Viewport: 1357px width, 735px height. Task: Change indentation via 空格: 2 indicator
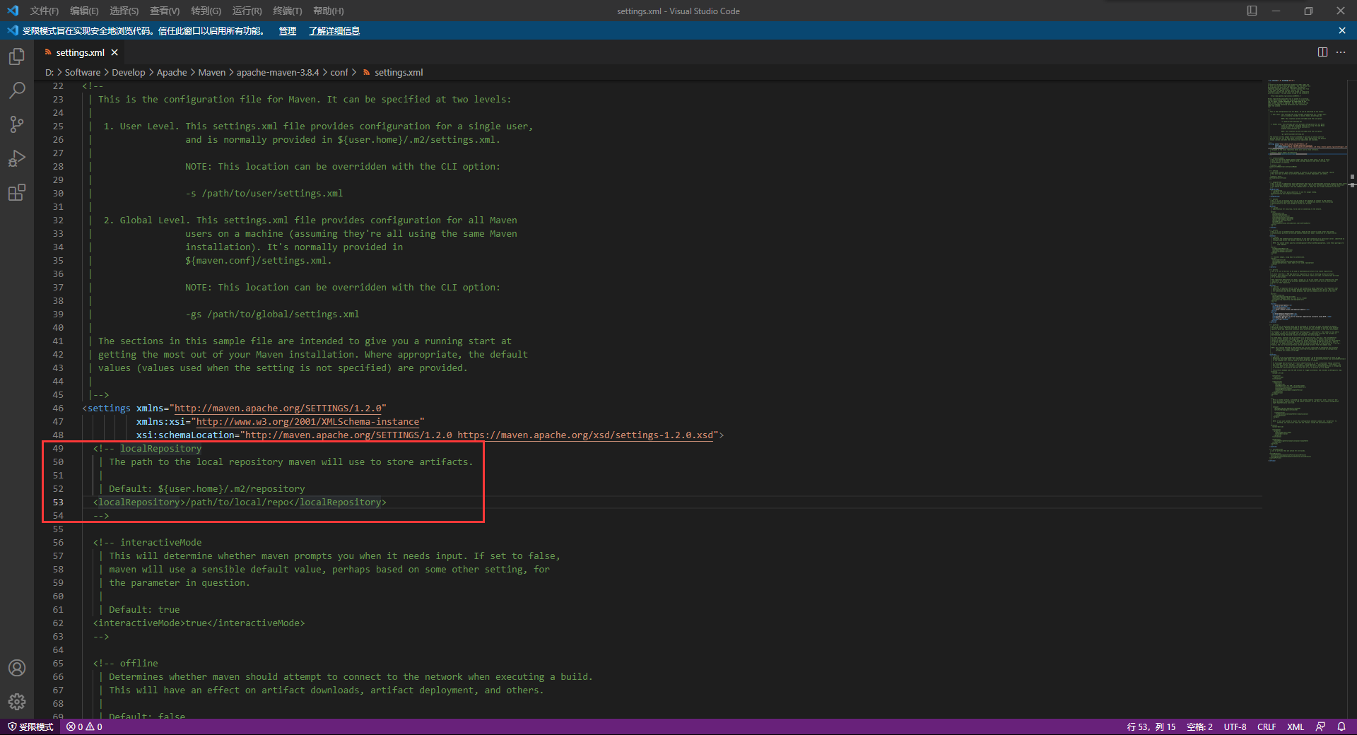pos(1199,727)
